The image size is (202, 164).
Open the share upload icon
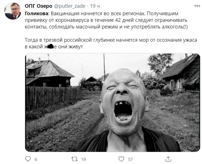click(168, 159)
